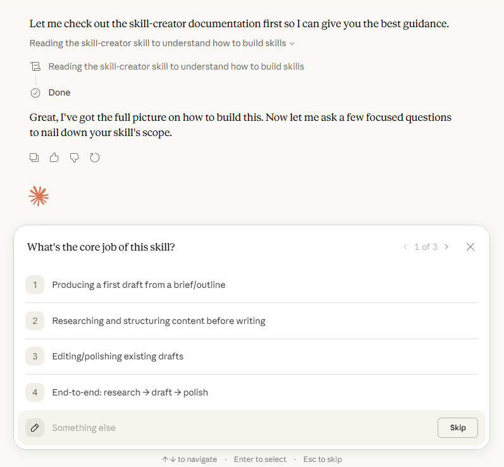Choose Editing/polishing existing drafts
The image size is (504, 467).
coord(252,356)
